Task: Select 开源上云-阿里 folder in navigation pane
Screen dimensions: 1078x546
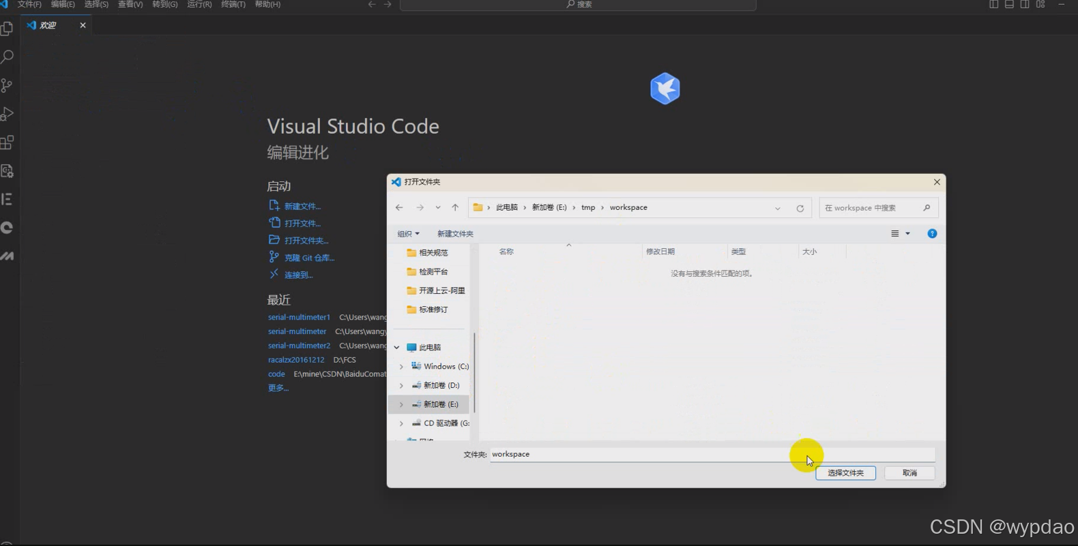Action: coord(435,291)
